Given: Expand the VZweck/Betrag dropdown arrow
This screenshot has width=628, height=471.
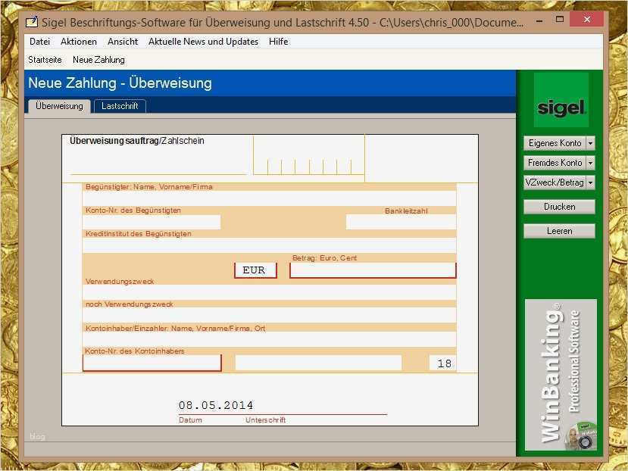Looking at the screenshot, I should pyautogui.click(x=590, y=182).
